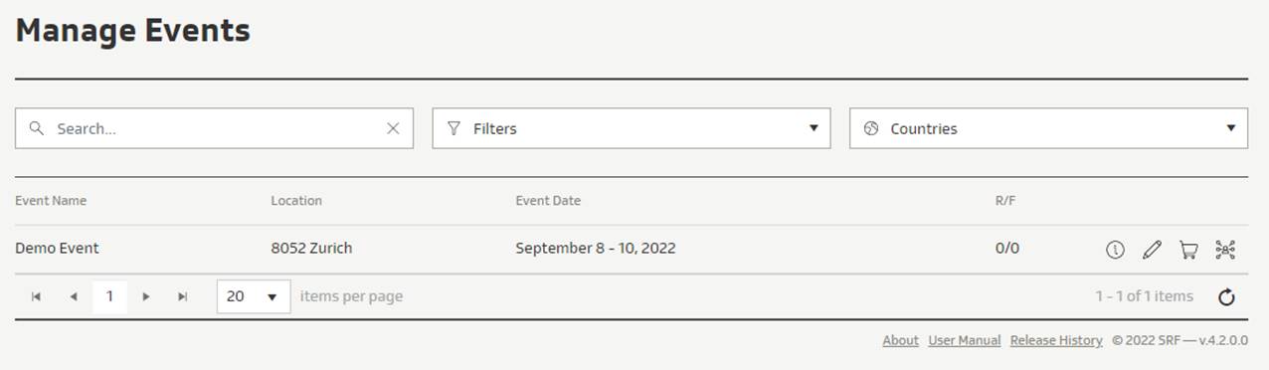1269x370 pixels.
Task: Sort by the Event Date column
Action: click(x=548, y=200)
